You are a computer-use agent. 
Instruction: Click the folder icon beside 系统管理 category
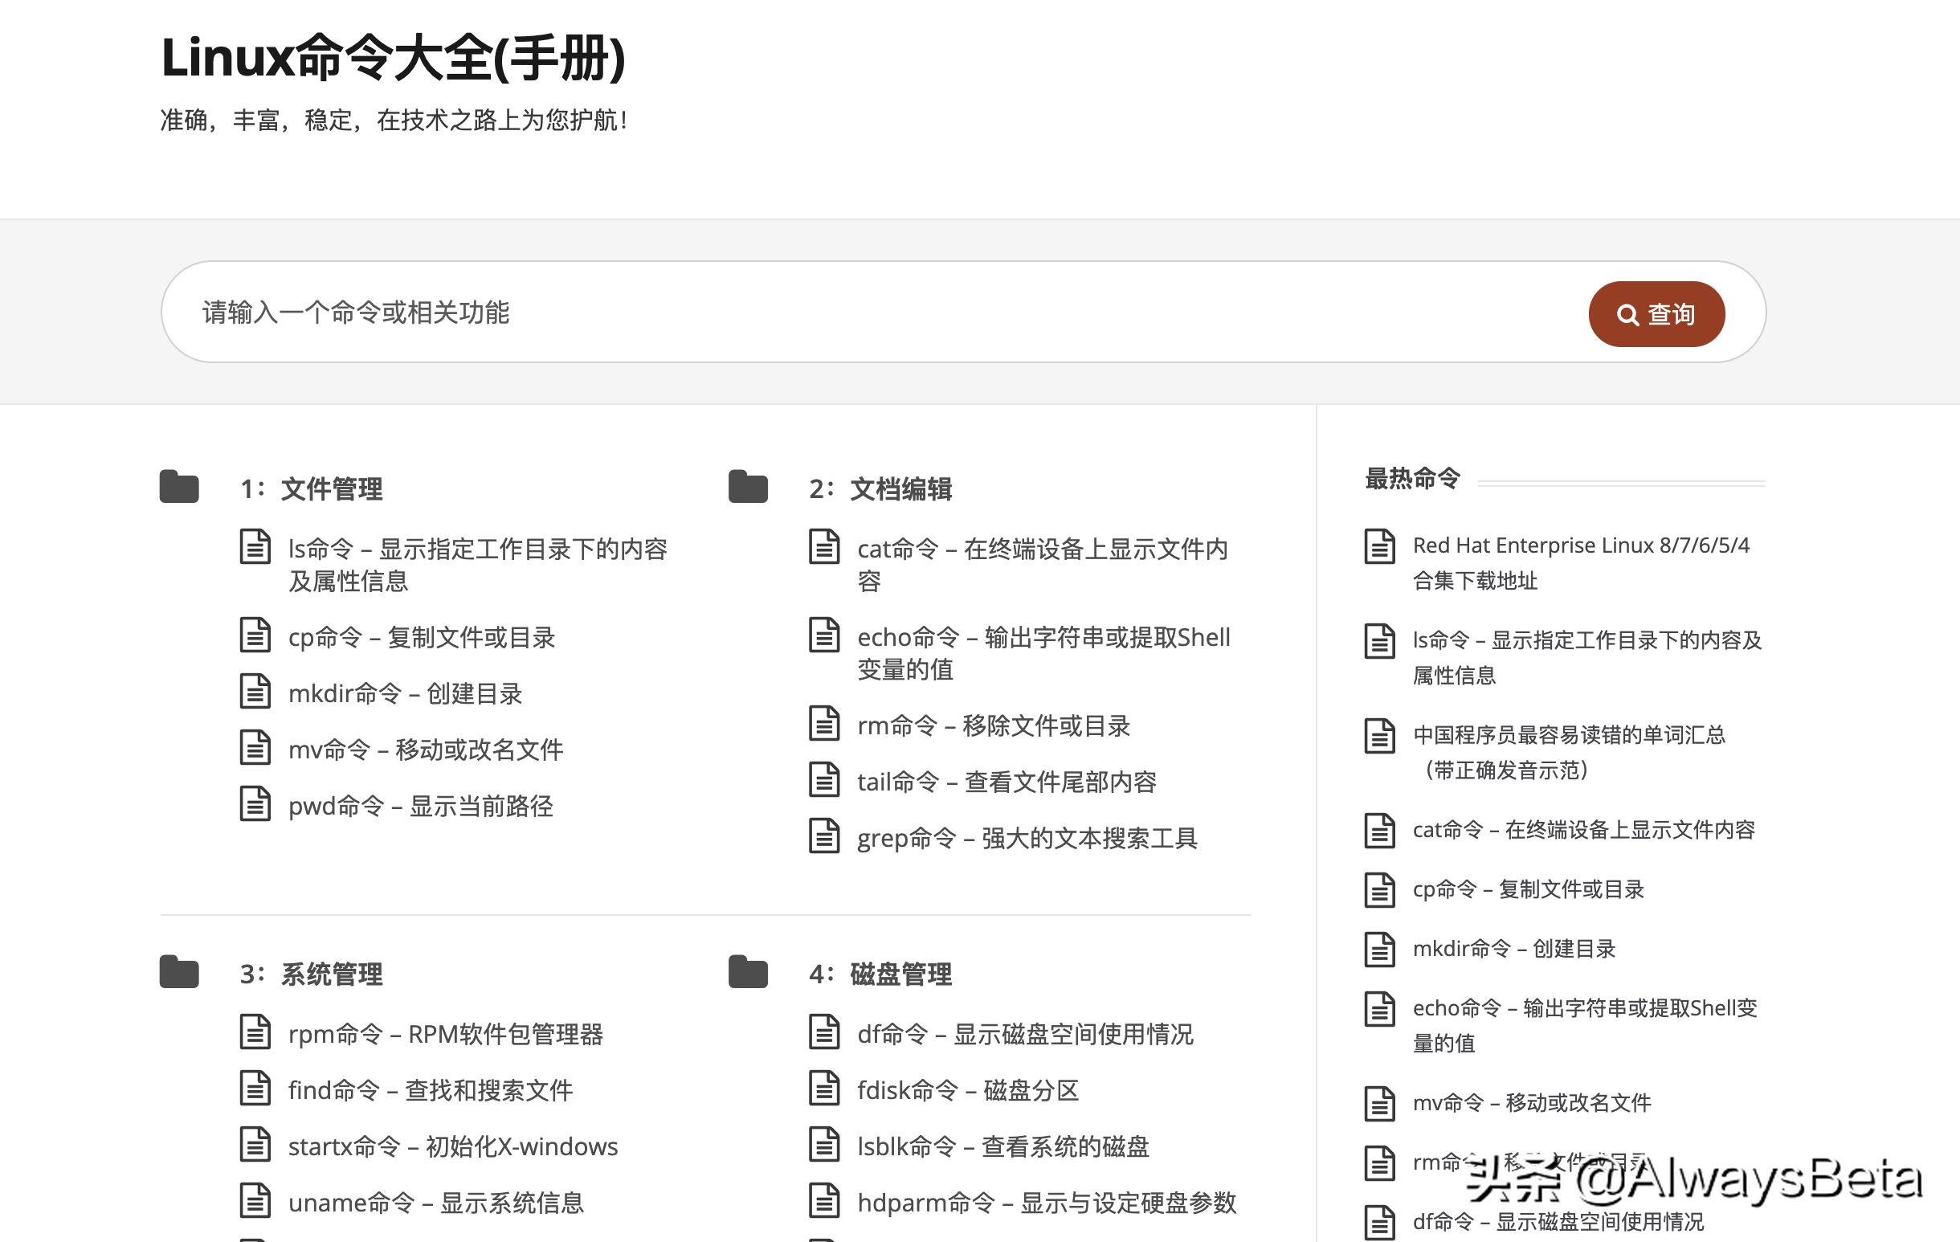pos(179,972)
